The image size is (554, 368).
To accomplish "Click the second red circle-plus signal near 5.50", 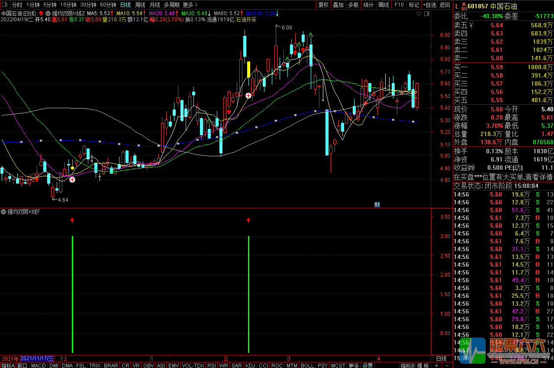I will [248, 96].
